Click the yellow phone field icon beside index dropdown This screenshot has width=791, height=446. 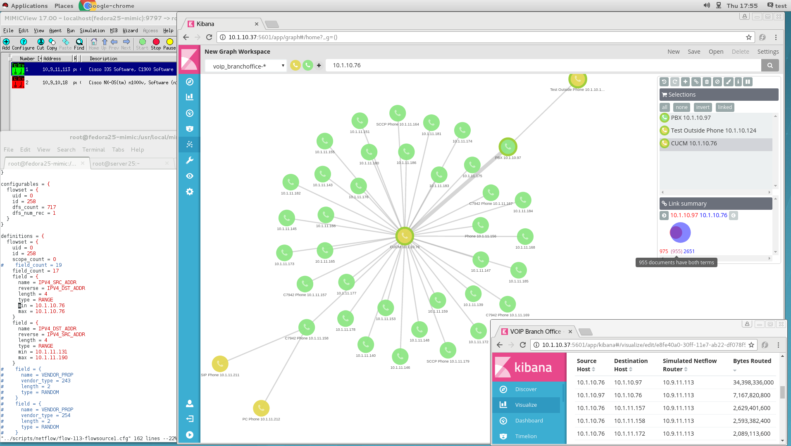[x=295, y=65]
